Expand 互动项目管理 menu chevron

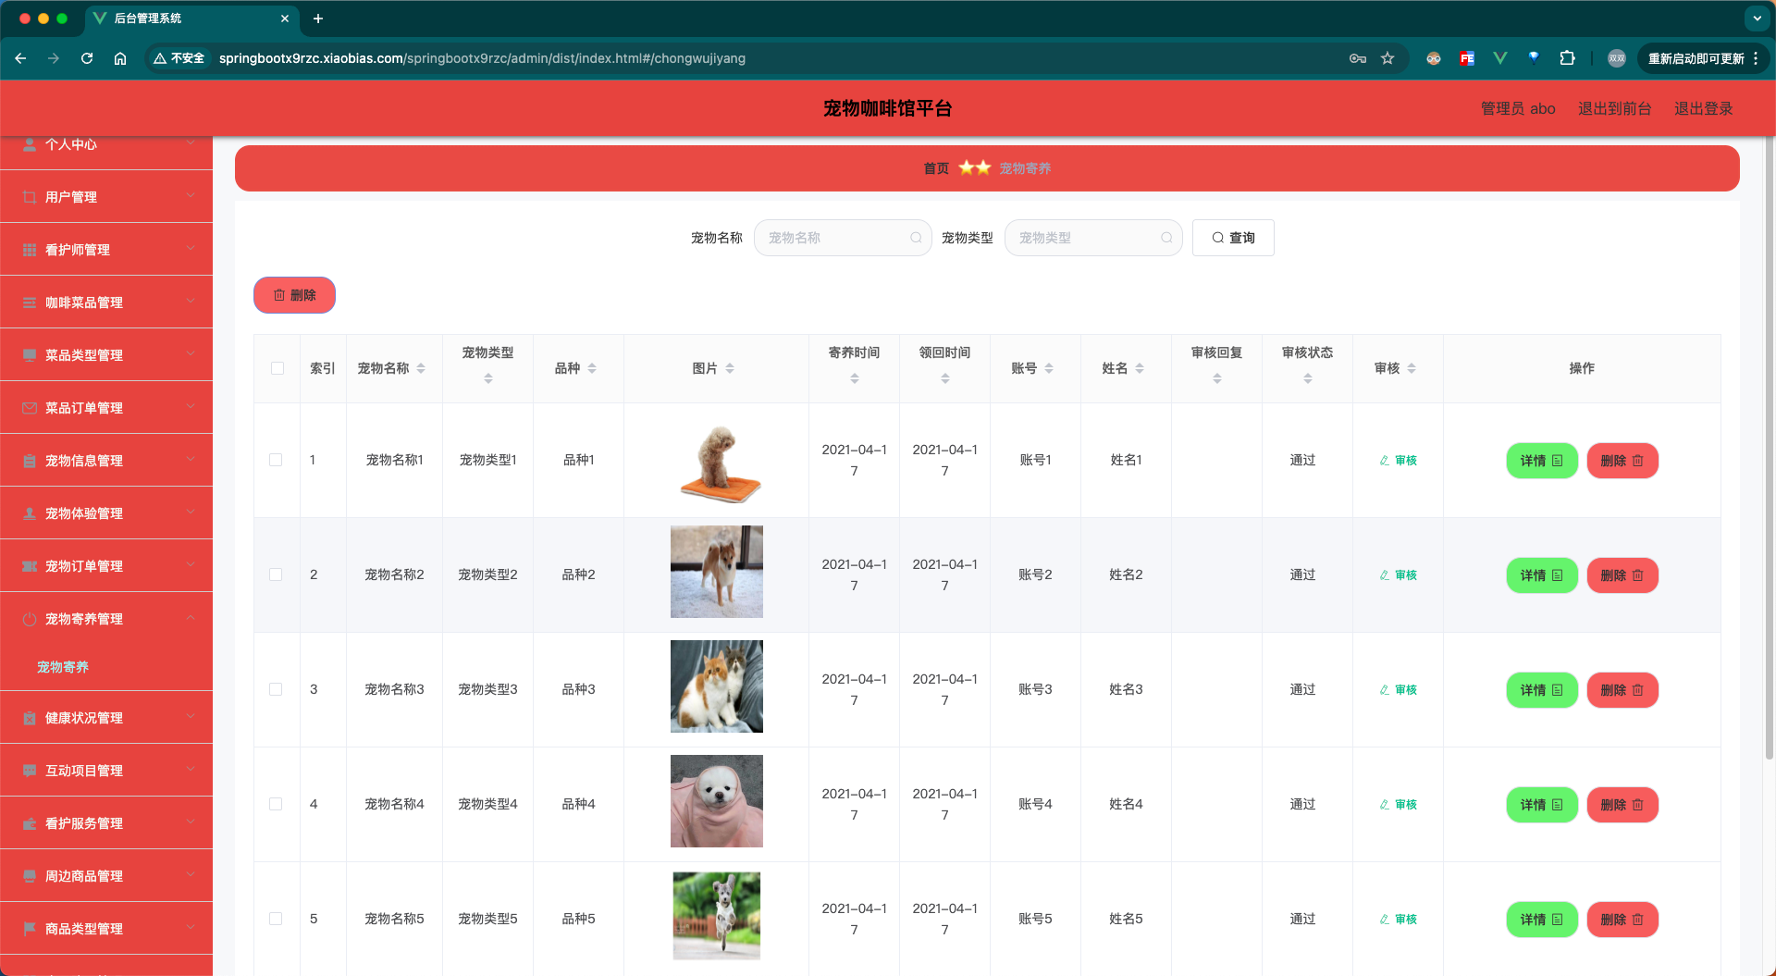pyautogui.click(x=191, y=769)
